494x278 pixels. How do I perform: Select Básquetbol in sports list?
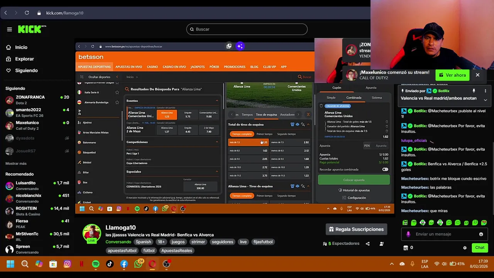pyautogui.click(x=89, y=153)
